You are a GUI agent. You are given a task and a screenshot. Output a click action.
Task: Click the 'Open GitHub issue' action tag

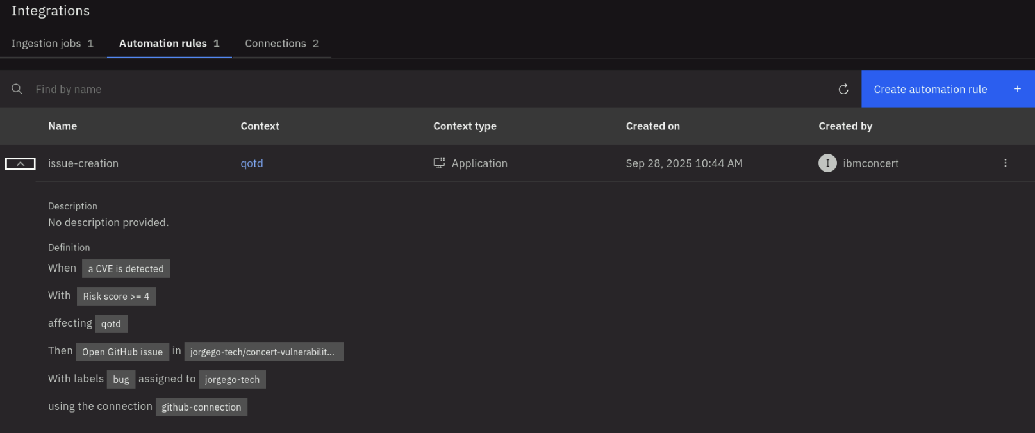(122, 352)
